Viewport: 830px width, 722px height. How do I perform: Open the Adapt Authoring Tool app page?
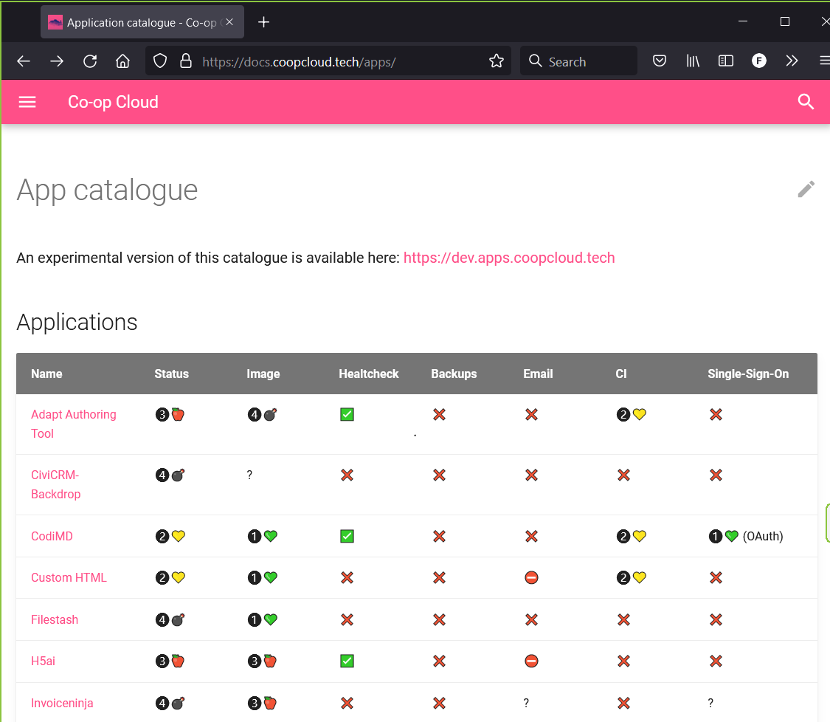[74, 424]
